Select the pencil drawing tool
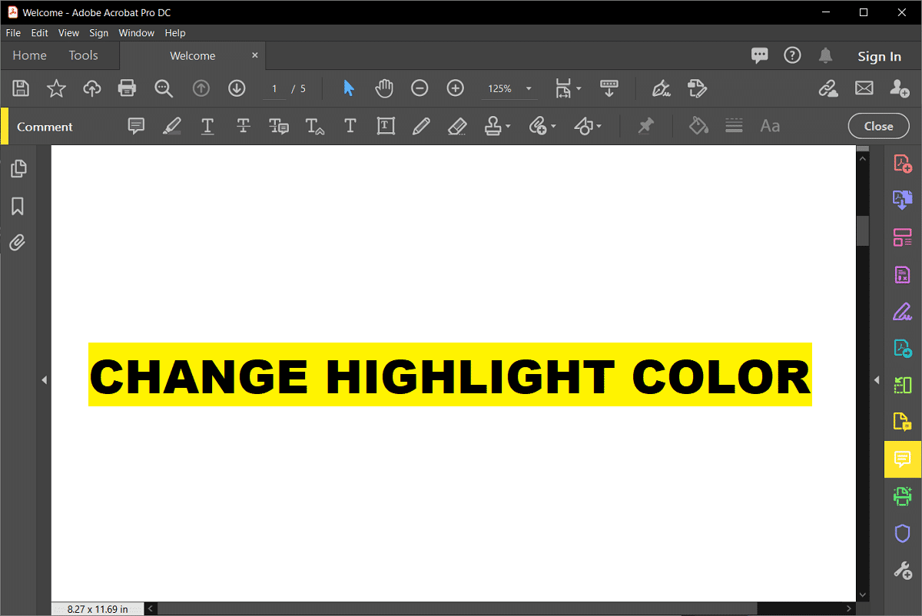 pos(421,125)
